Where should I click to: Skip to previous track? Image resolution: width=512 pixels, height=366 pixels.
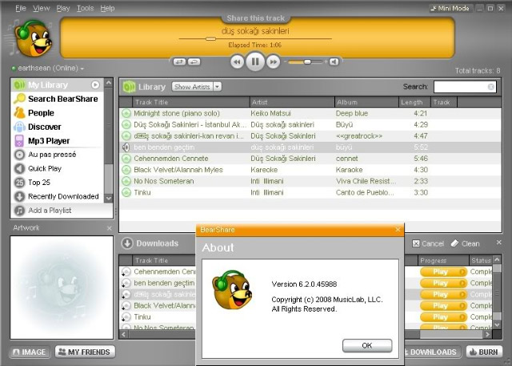pyautogui.click(x=237, y=62)
